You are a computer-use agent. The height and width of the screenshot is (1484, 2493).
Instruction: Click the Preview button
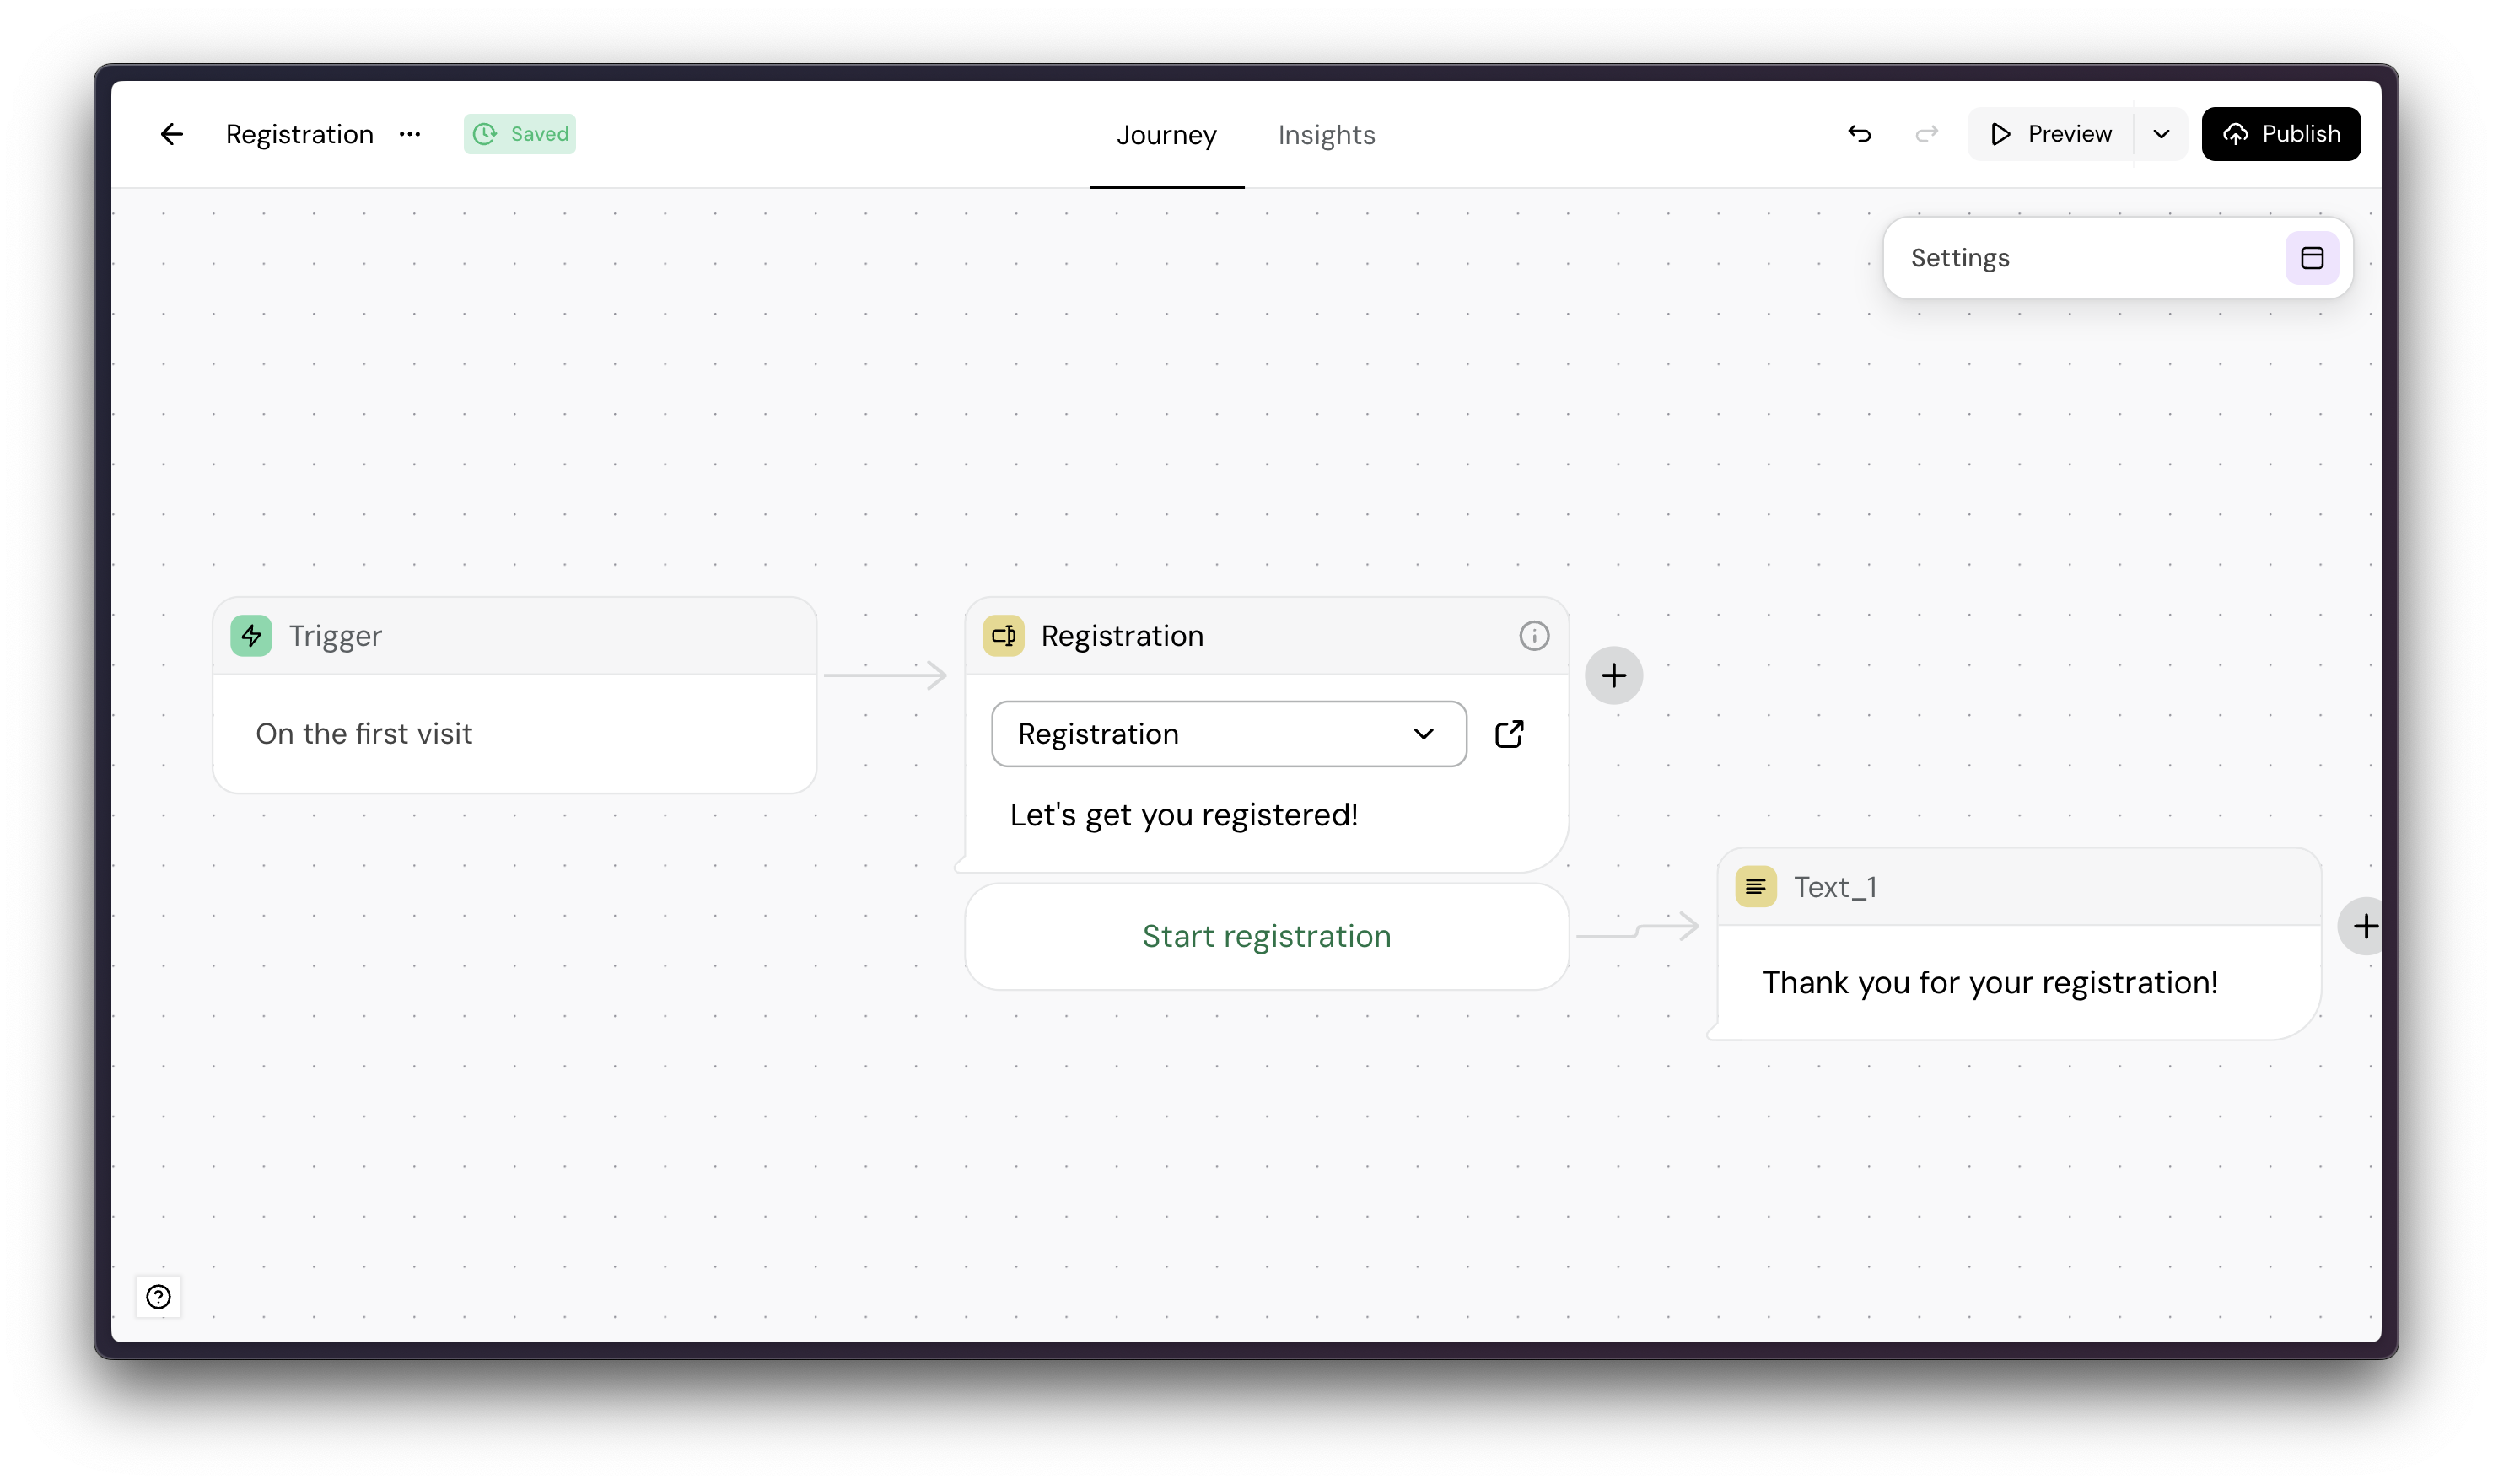tap(2051, 134)
